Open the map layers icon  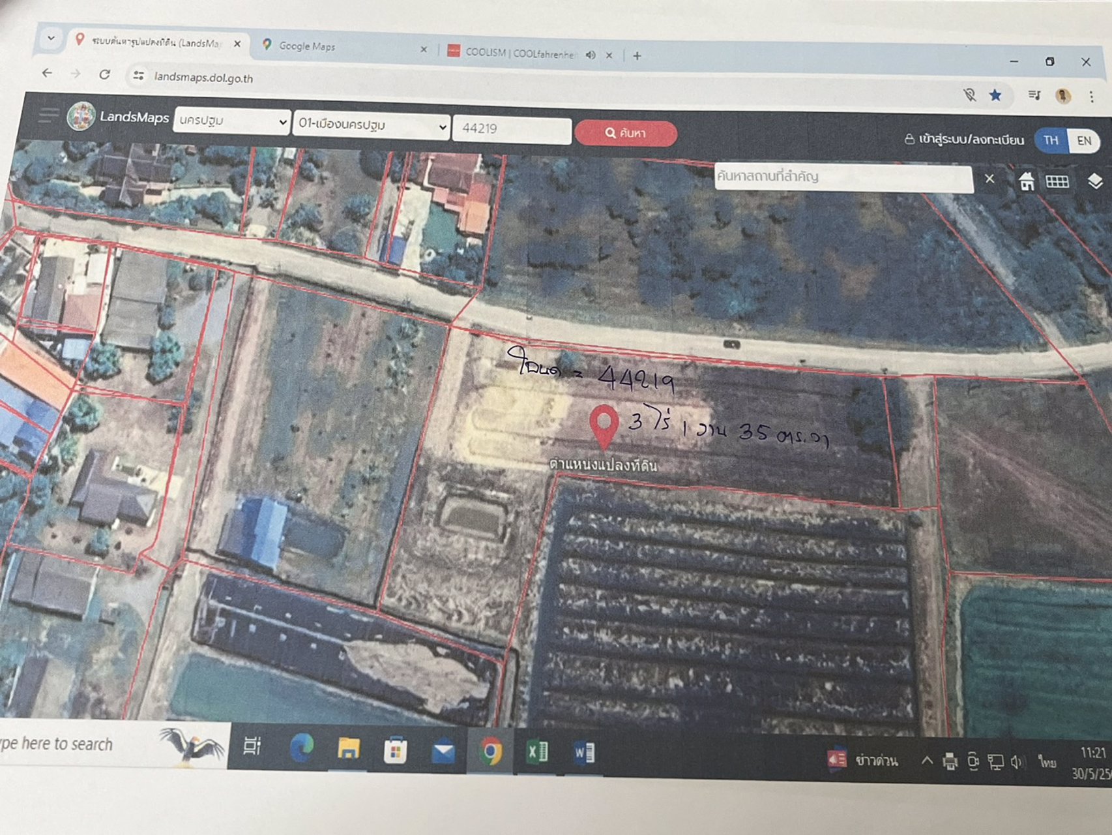coord(1095,181)
